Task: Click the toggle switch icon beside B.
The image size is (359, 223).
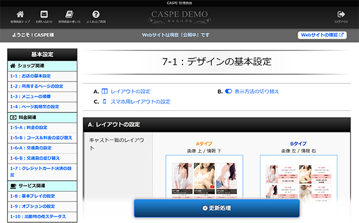Action: (229, 91)
